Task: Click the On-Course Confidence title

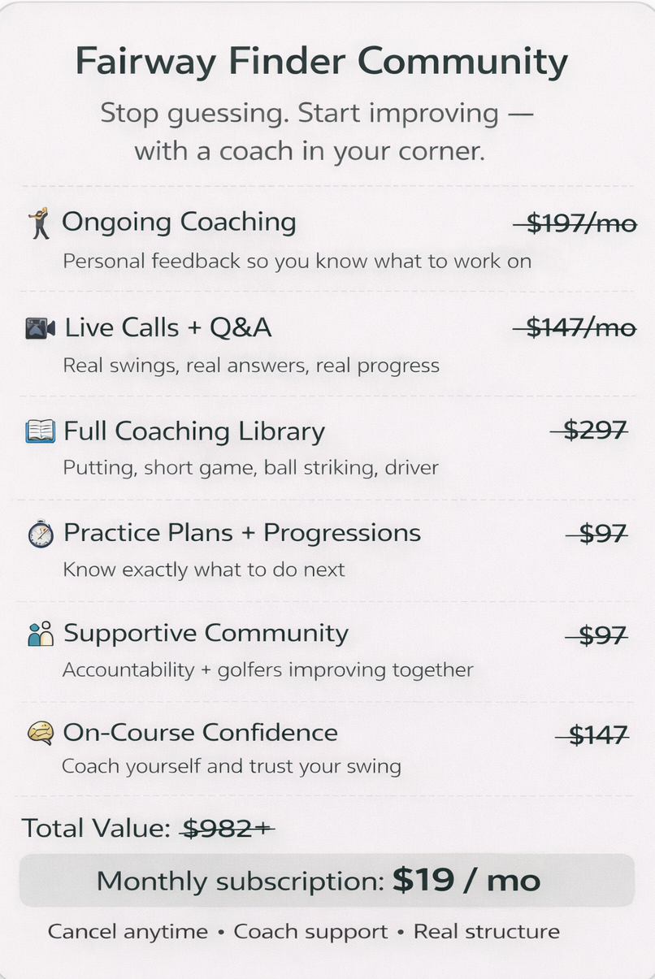Action: pyautogui.click(x=200, y=732)
